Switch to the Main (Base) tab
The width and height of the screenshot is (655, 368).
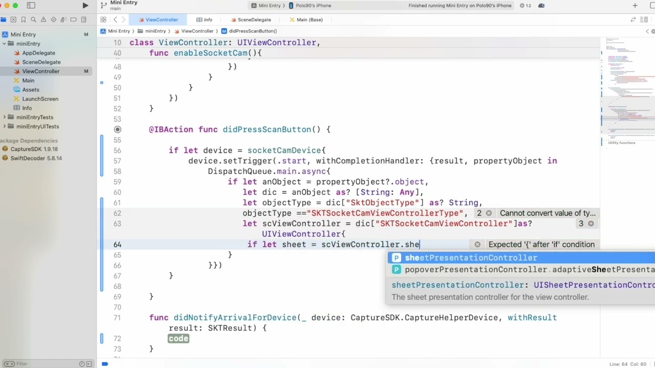[306, 19]
